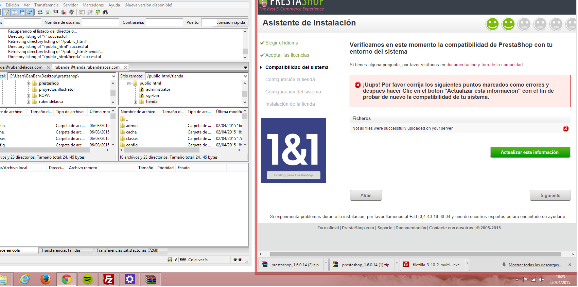
Task: Click the Action Center flag icon in tray
Action: coord(525,280)
